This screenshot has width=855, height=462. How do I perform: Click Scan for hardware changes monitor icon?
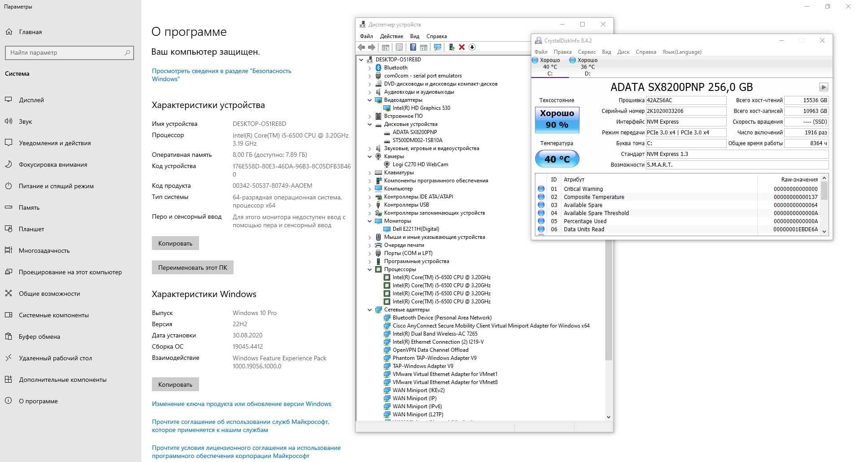pyautogui.click(x=438, y=47)
